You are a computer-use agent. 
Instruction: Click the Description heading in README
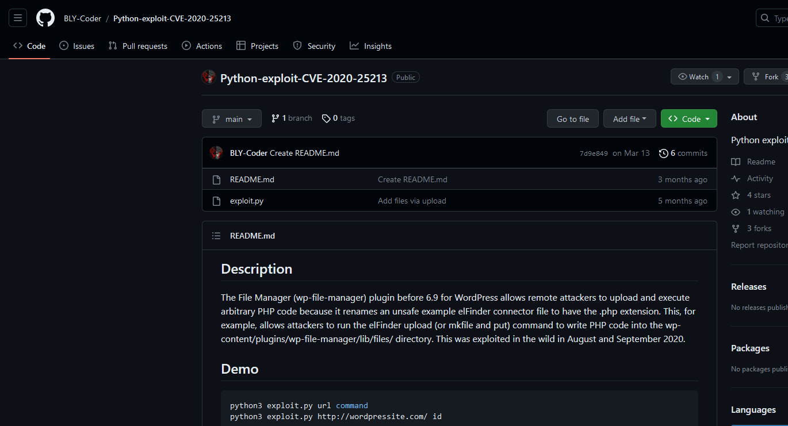pyautogui.click(x=257, y=269)
